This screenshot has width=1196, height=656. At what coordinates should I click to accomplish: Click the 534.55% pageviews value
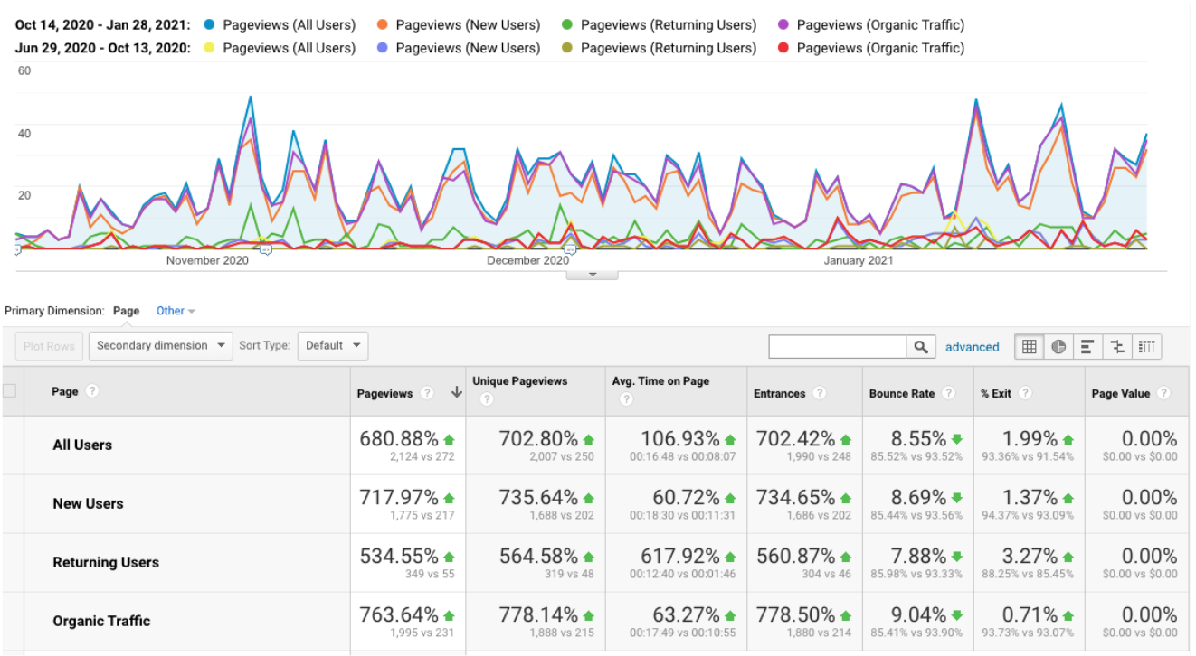[399, 557]
